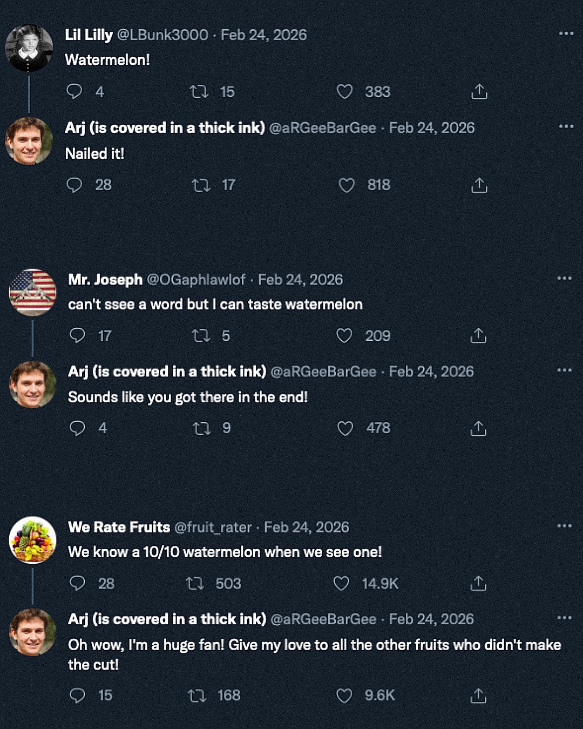
Task: Like We Rate Fruits' 10/10 watermelon tweet
Action: point(341,583)
